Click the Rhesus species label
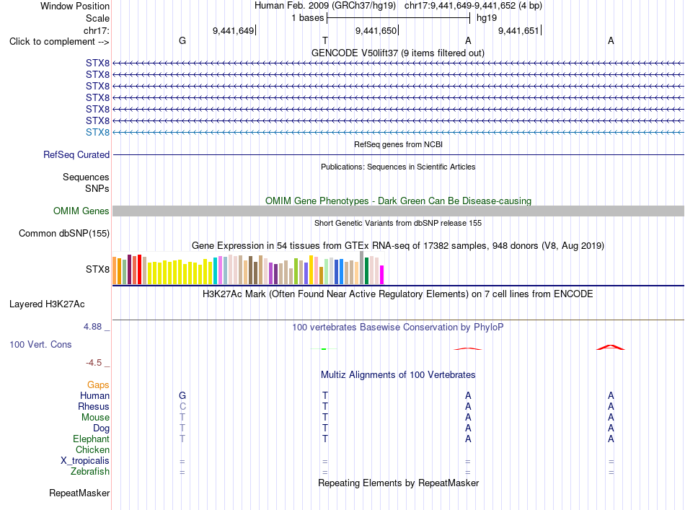This screenshot has width=685, height=510. click(94, 406)
